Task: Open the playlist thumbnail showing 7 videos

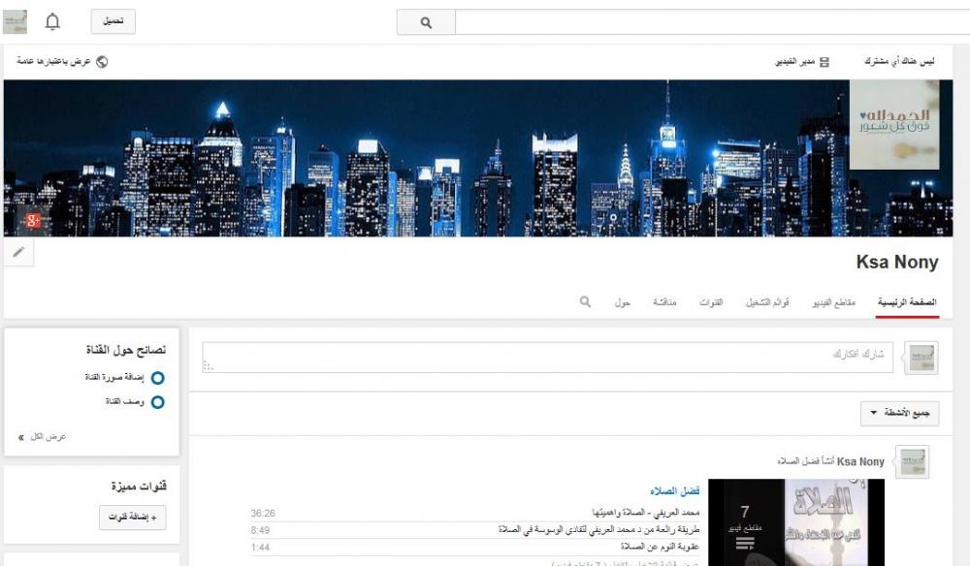Action: pyautogui.click(x=795, y=522)
